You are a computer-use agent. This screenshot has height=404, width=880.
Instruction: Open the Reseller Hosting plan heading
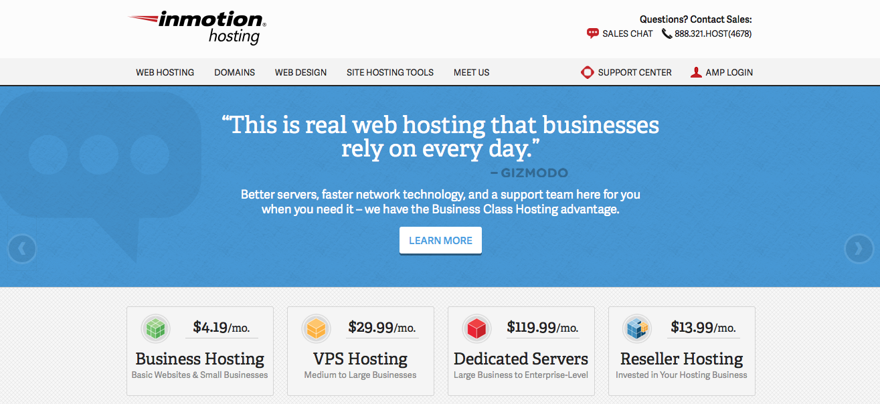click(x=682, y=359)
